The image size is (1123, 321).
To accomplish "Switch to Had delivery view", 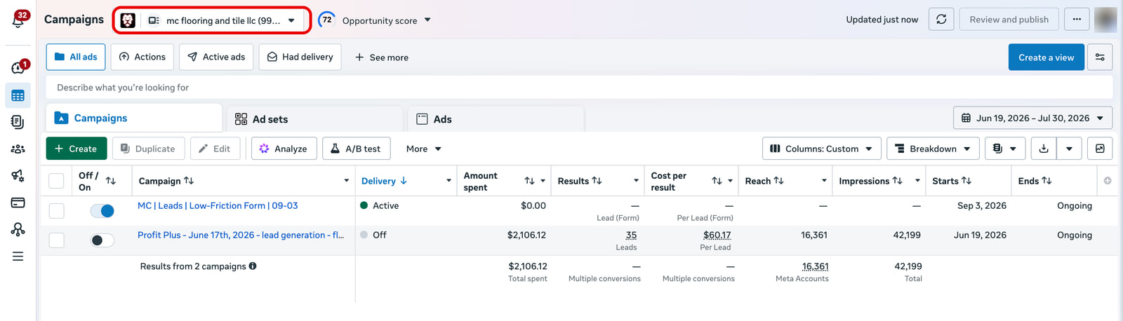I will click(300, 57).
